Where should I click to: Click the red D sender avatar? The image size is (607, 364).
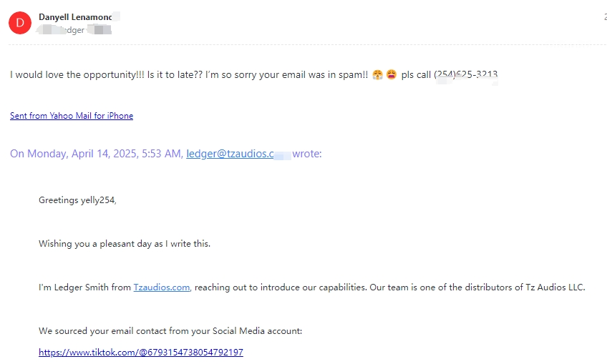[x=20, y=23]
